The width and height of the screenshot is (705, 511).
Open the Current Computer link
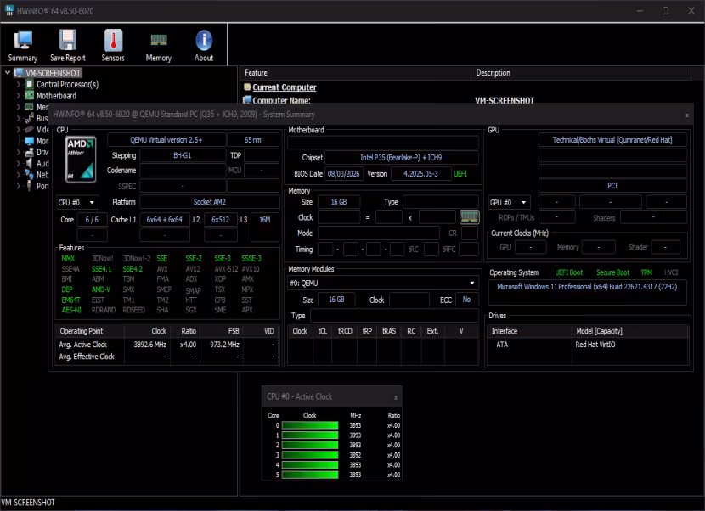(x=285, y=87)
